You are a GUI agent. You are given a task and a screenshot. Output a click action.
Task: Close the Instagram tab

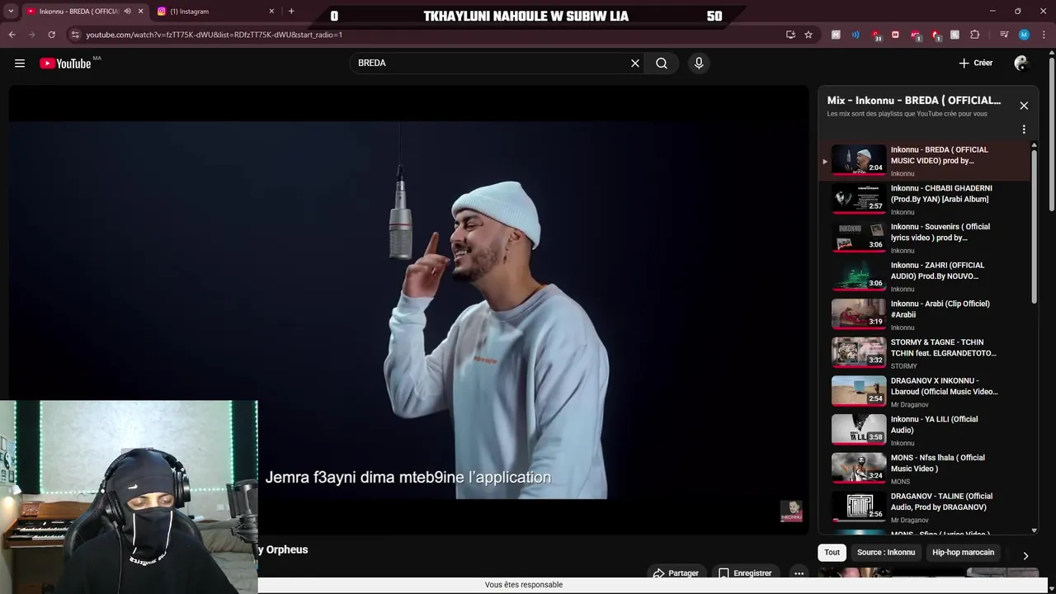(271, 12)
